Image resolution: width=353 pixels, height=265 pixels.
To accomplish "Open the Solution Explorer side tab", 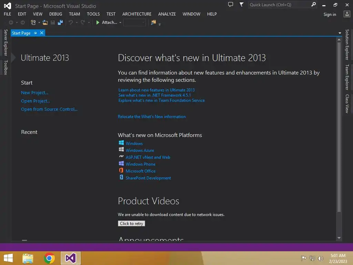I will (347, 45).
